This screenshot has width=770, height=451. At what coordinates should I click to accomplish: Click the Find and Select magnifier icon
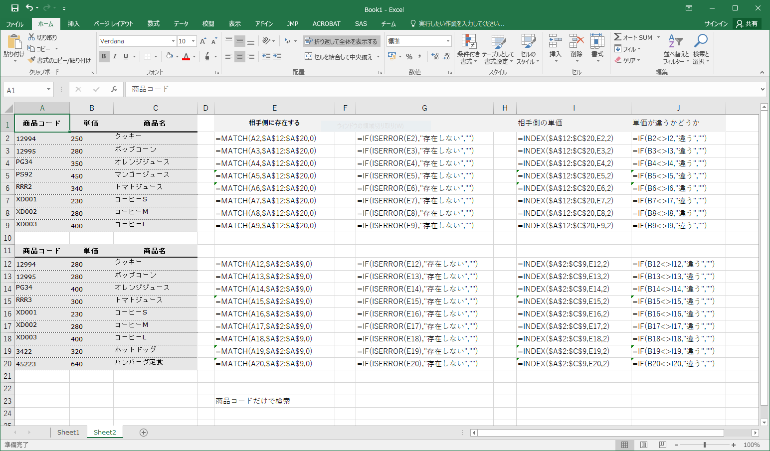(701, 41)
